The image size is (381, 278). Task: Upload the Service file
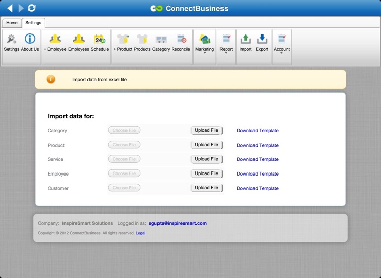(x=207, y=159)
